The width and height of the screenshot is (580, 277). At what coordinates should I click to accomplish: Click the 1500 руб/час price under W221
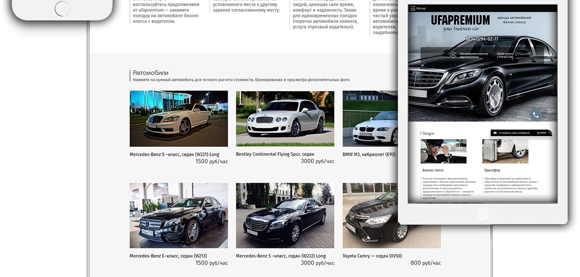click(212, 162)
